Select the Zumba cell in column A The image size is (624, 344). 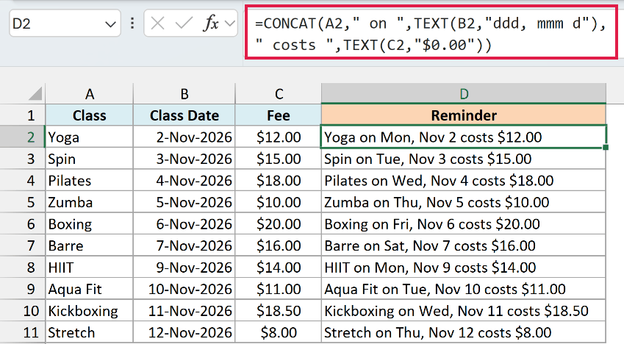tap(89, 202)
